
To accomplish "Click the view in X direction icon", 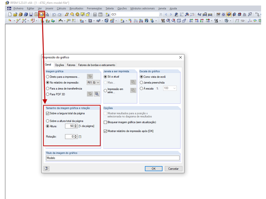I will tap(191, 21).
